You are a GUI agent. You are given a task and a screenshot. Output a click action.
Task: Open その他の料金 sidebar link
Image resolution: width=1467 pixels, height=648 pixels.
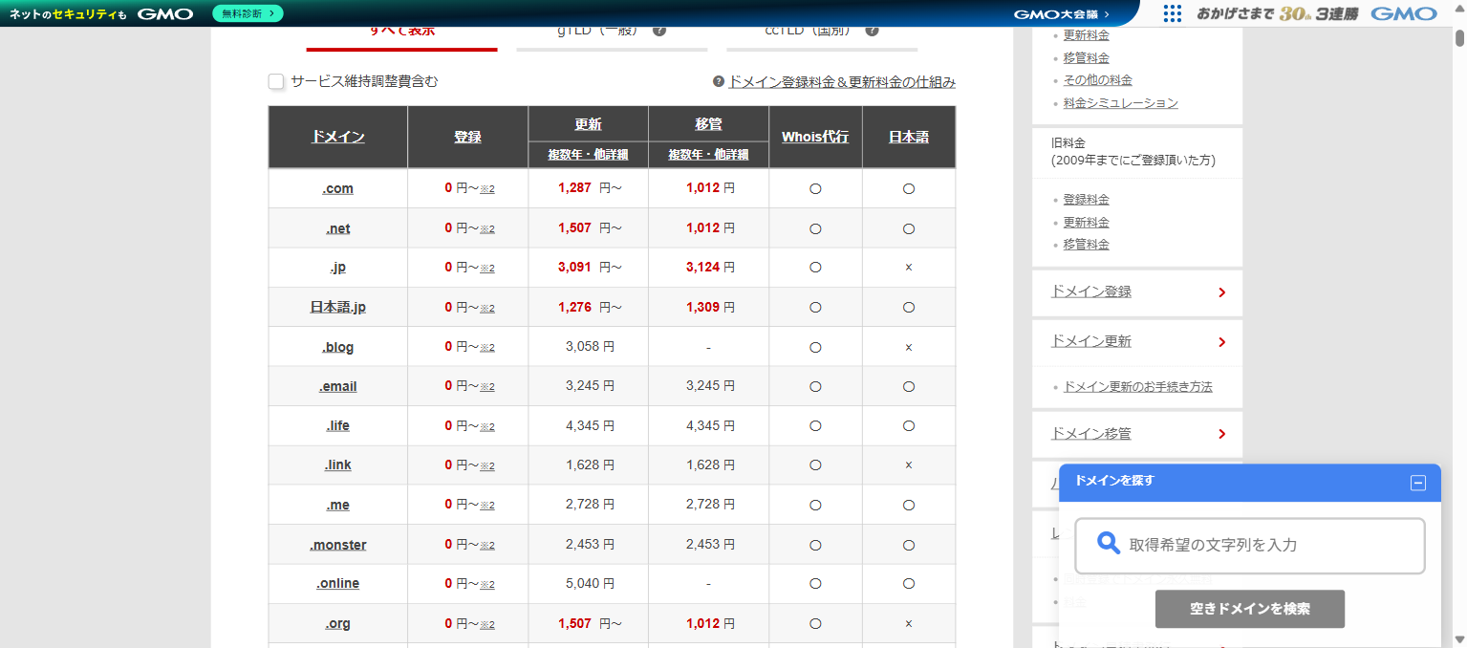1098,80
